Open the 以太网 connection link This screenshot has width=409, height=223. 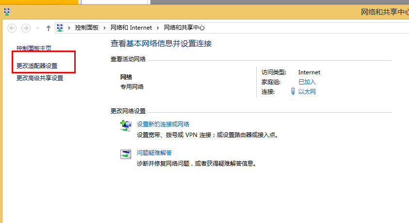(307, 91)
